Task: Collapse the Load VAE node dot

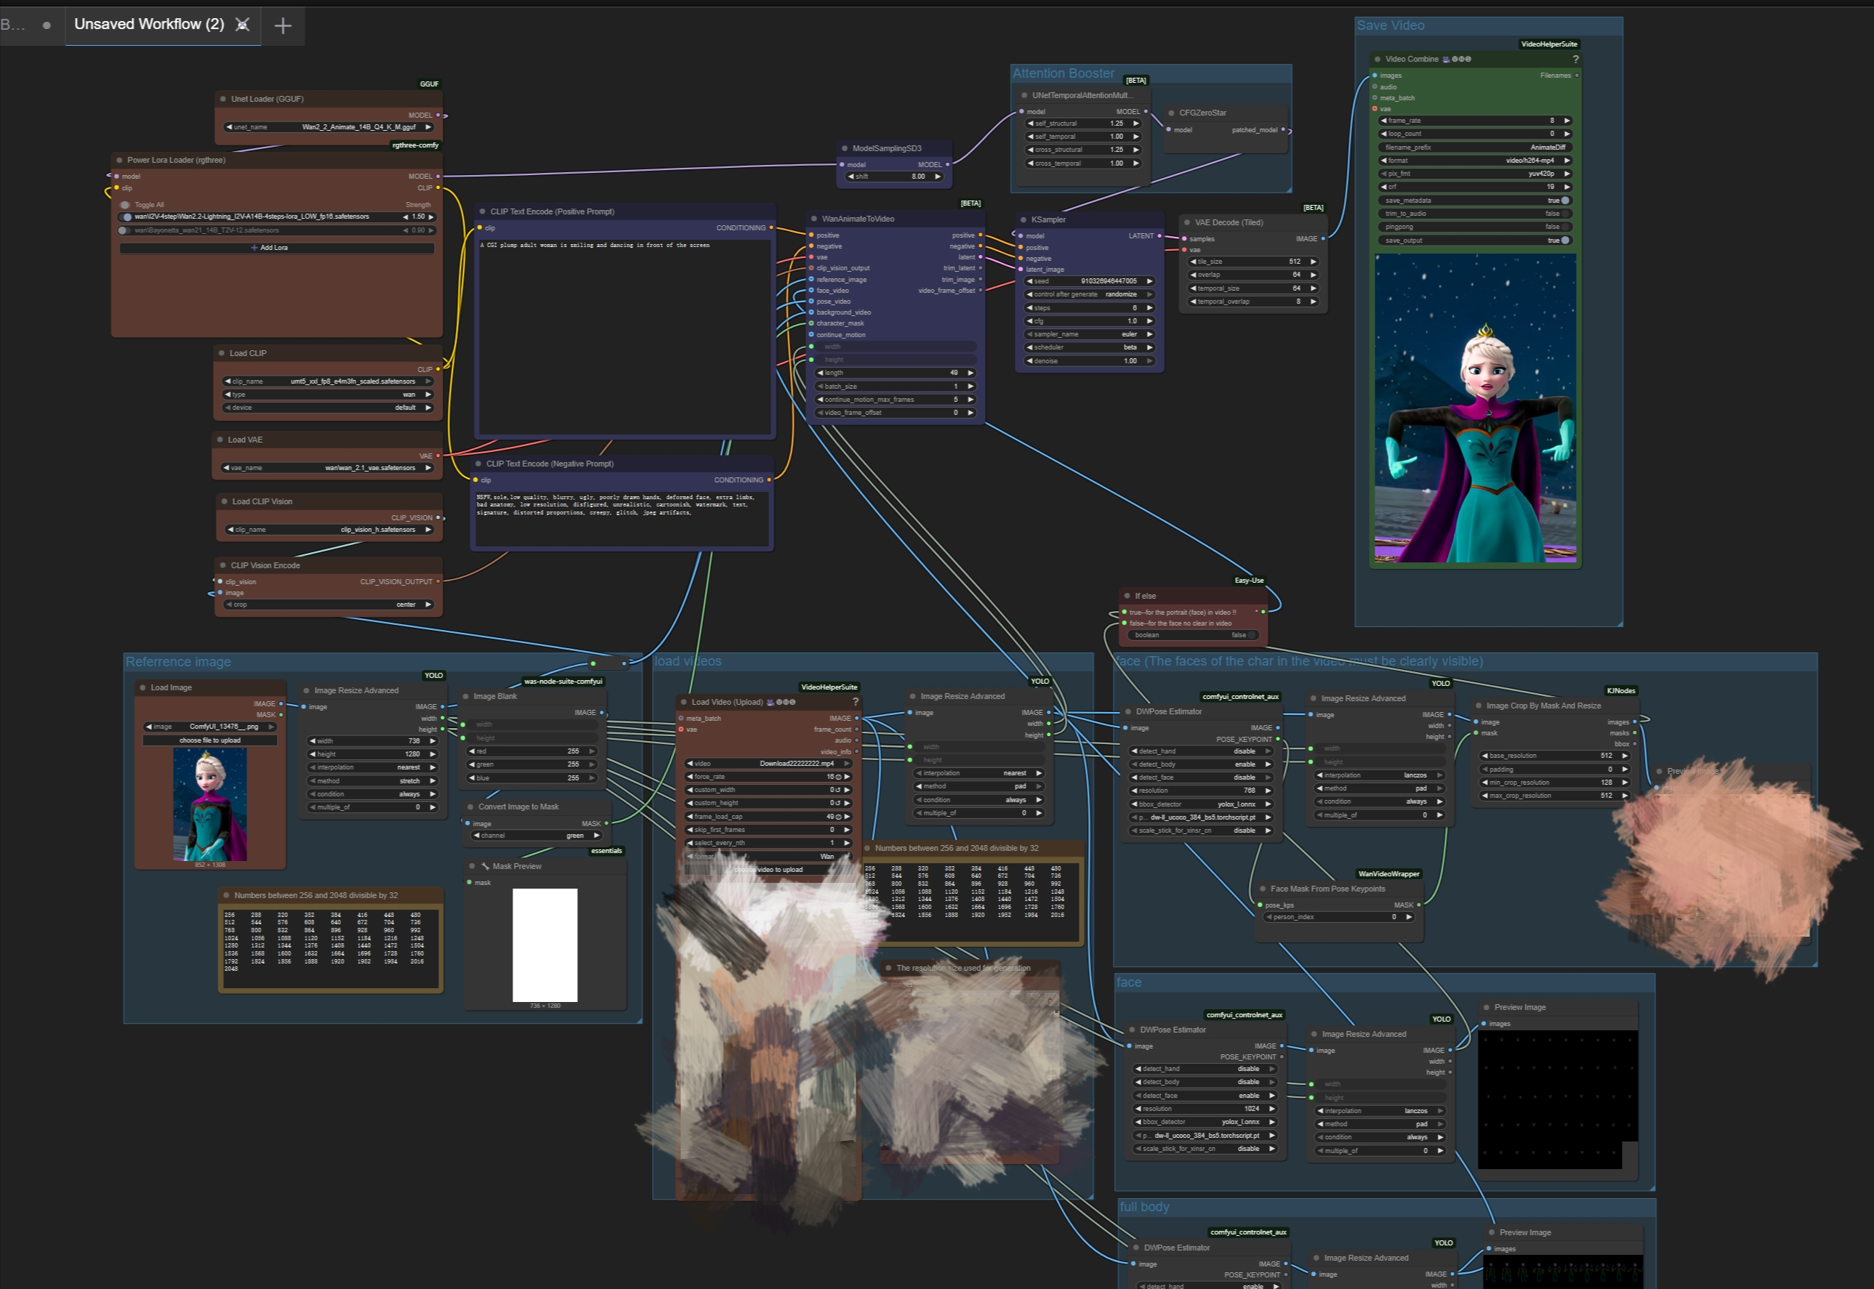Action: (220, 440)
